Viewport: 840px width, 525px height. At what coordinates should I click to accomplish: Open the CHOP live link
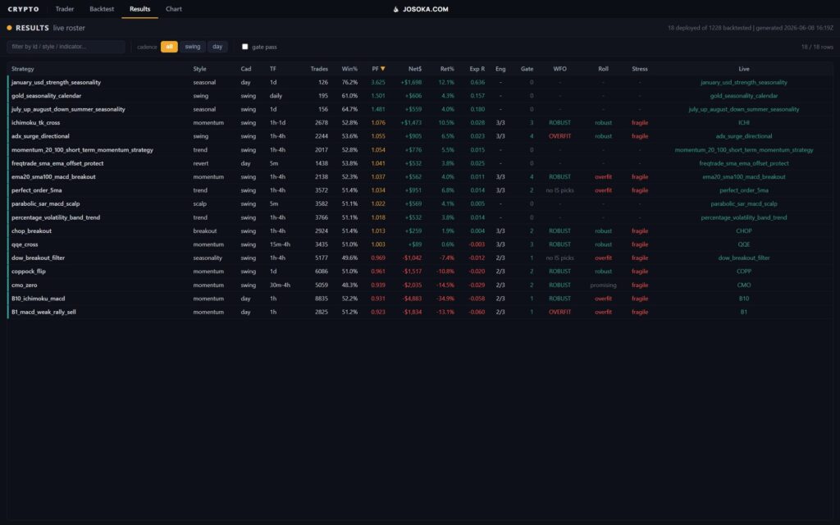(x=743, y=231)
